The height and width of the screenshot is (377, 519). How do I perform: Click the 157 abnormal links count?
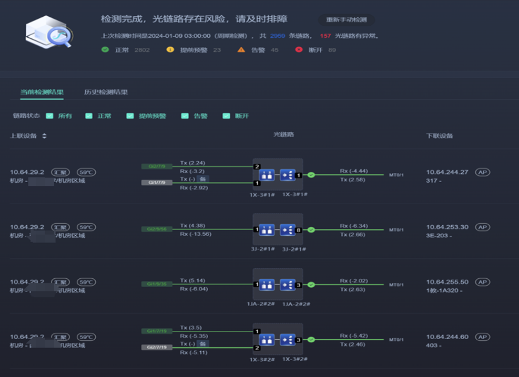tap(325, 36)
